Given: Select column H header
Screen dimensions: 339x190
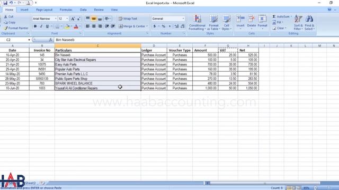Looking at the screenshot, I should click(x=248, y=46).
